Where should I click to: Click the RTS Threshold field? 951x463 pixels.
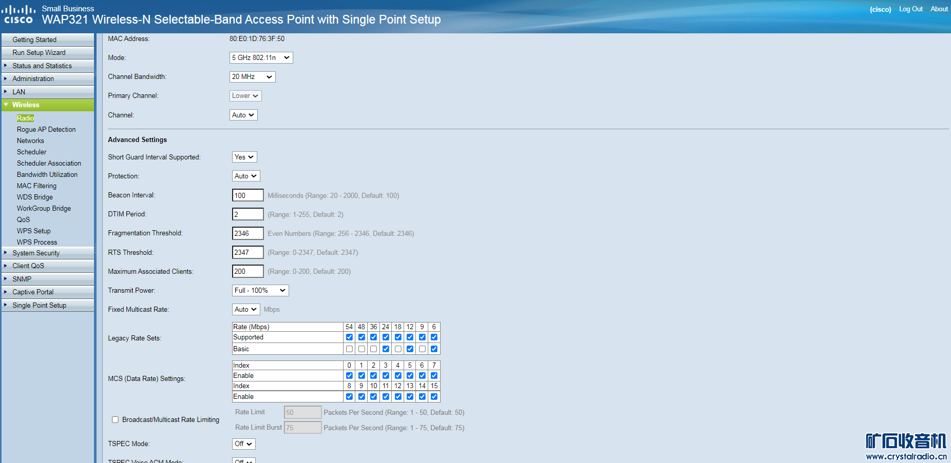click(x=248, y=252)
